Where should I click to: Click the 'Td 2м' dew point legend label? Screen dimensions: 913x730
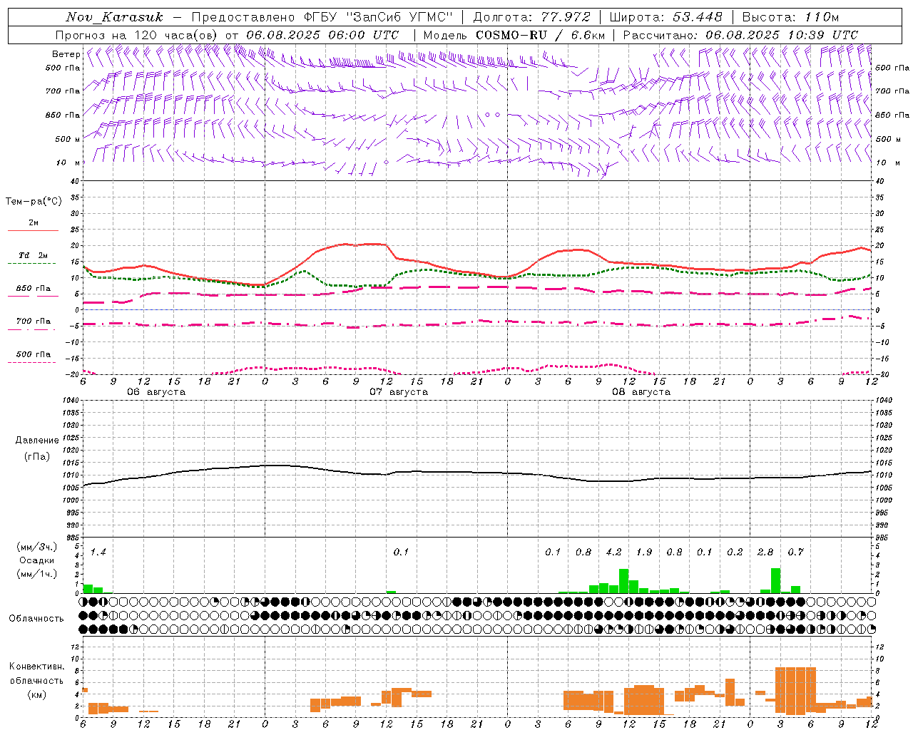(33, 255)
